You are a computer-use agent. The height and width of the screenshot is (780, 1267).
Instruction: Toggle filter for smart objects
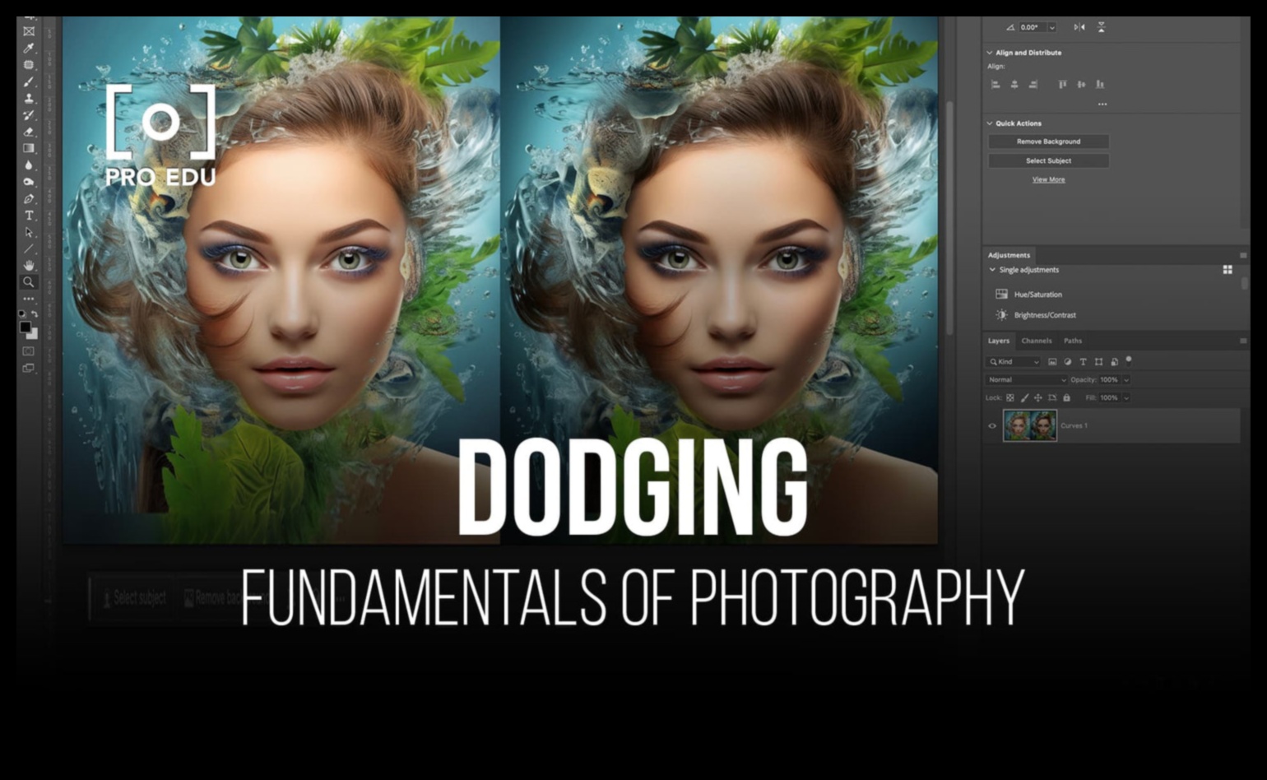[x=1114, y=362]
